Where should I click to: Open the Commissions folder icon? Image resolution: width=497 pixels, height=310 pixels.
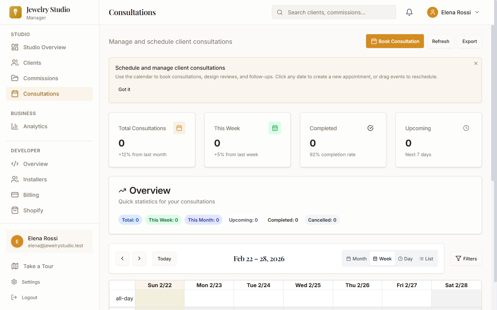click(x=14, y=78)
